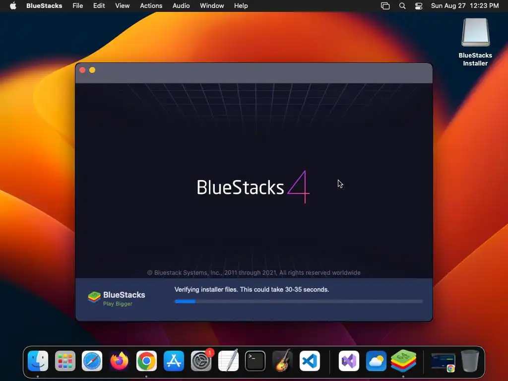508x381 pixels.
Task: Open TextEdit from the Dock
Action: [x=228, y=361]
